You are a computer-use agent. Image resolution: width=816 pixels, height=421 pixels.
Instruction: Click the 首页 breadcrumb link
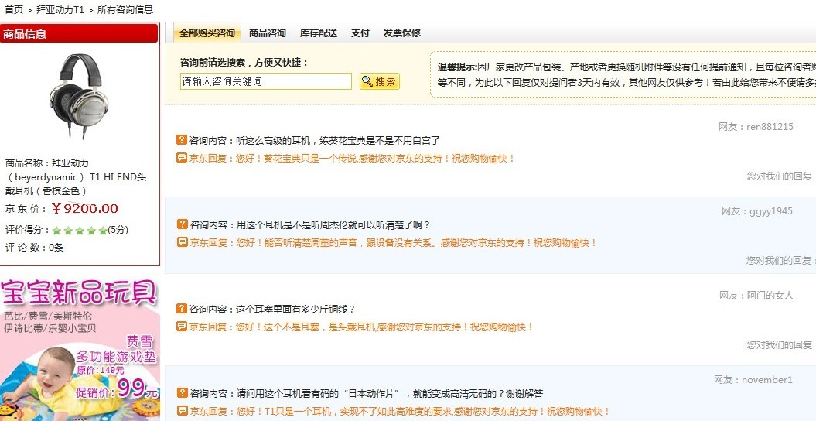(13, 10)
